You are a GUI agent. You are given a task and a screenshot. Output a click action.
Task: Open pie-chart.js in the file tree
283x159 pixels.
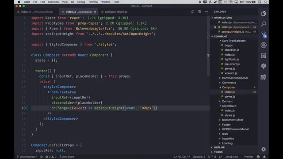(232, 64)
